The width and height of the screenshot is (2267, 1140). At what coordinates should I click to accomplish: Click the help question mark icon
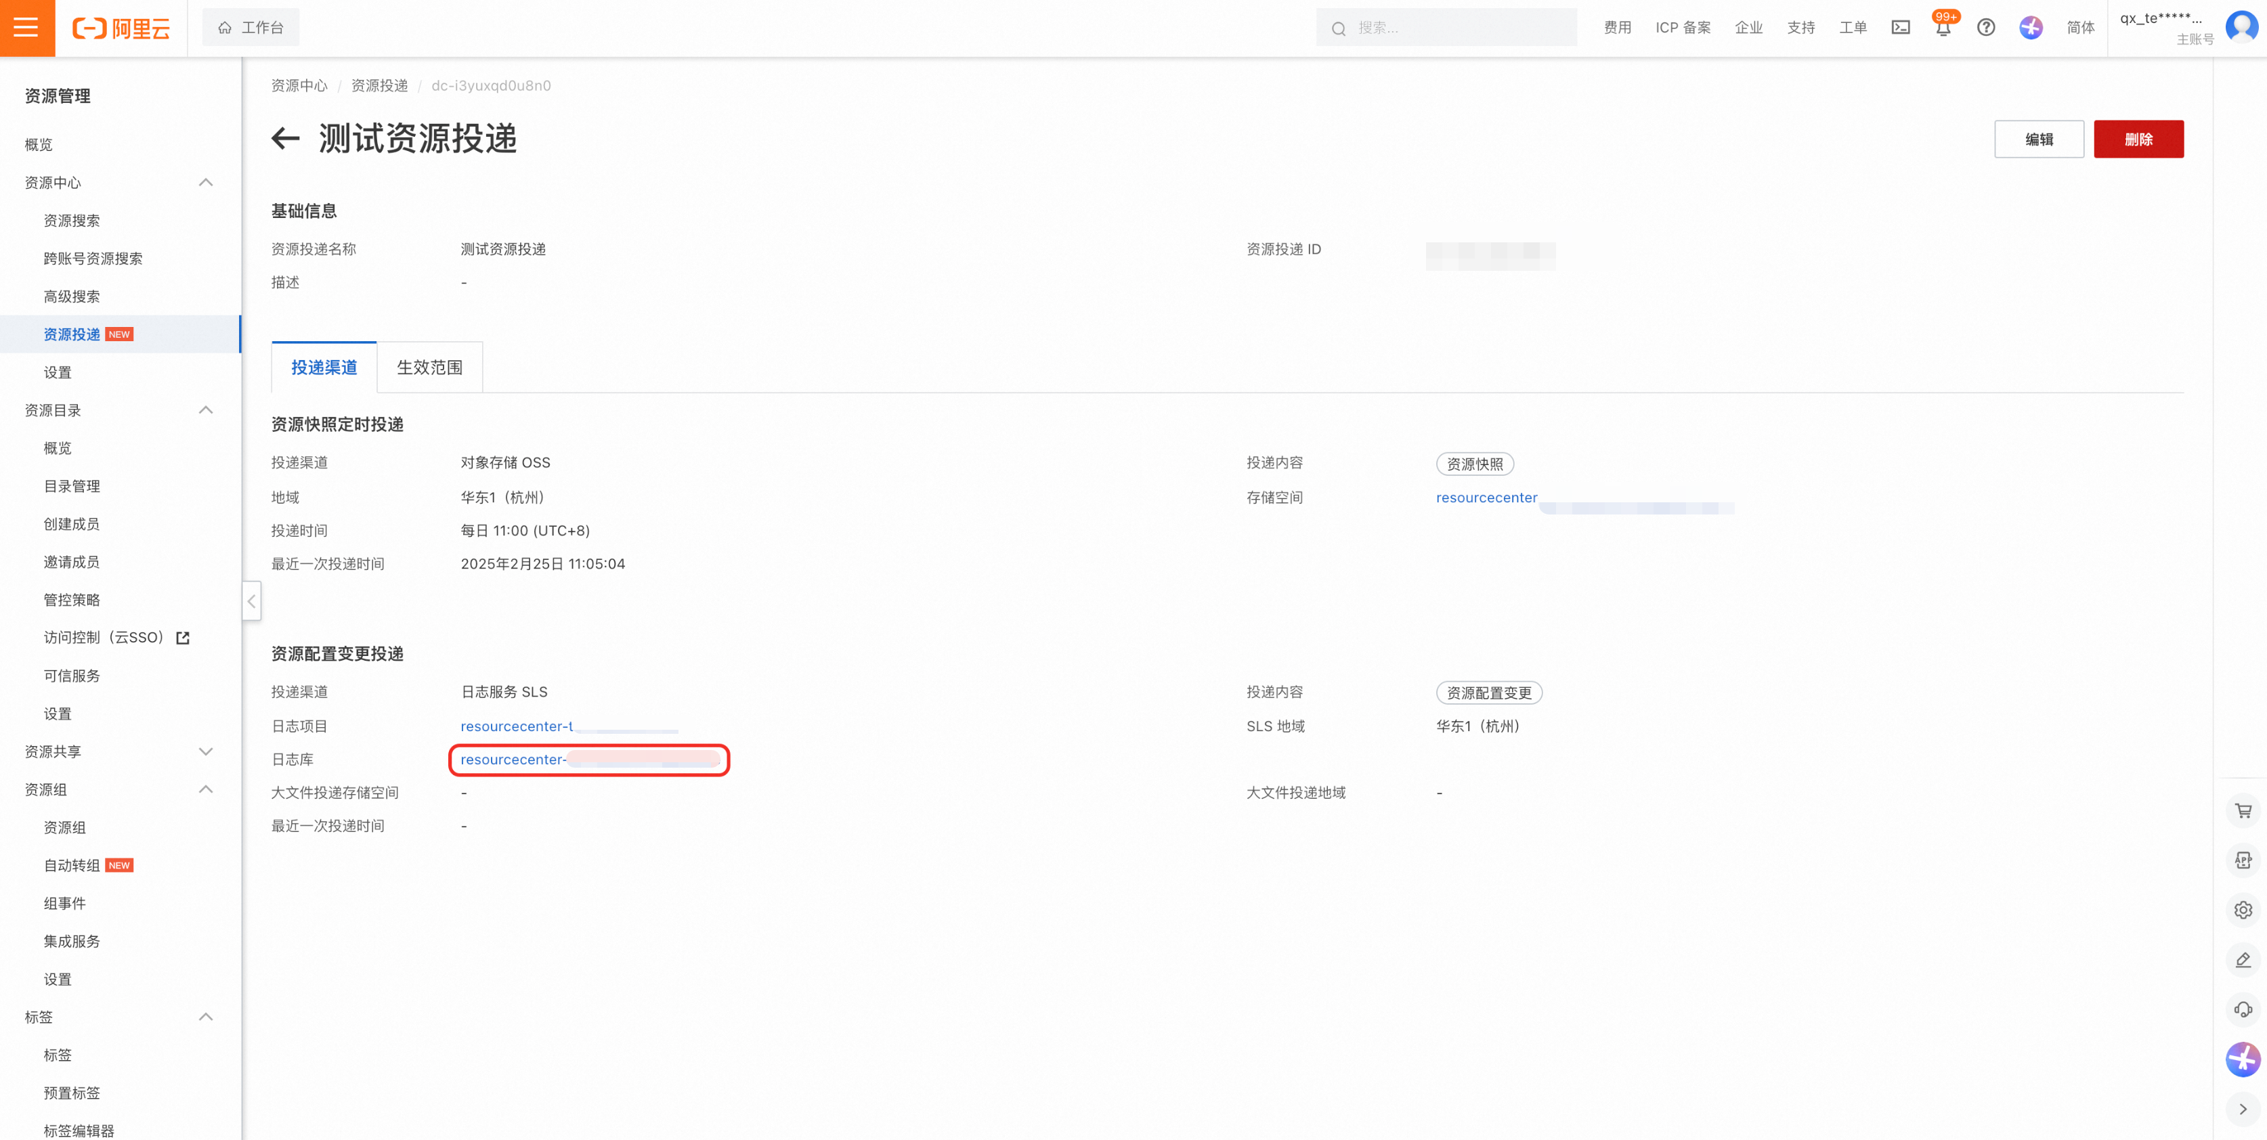click(1985, 27)
